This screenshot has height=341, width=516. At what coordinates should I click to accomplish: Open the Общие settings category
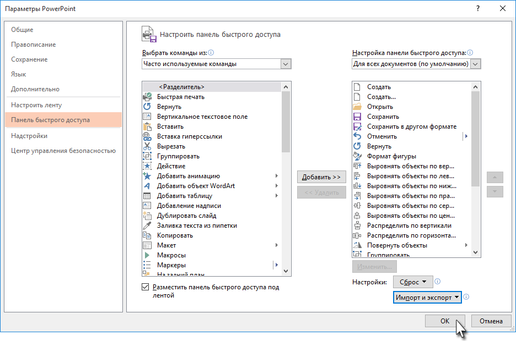[63, 30]
